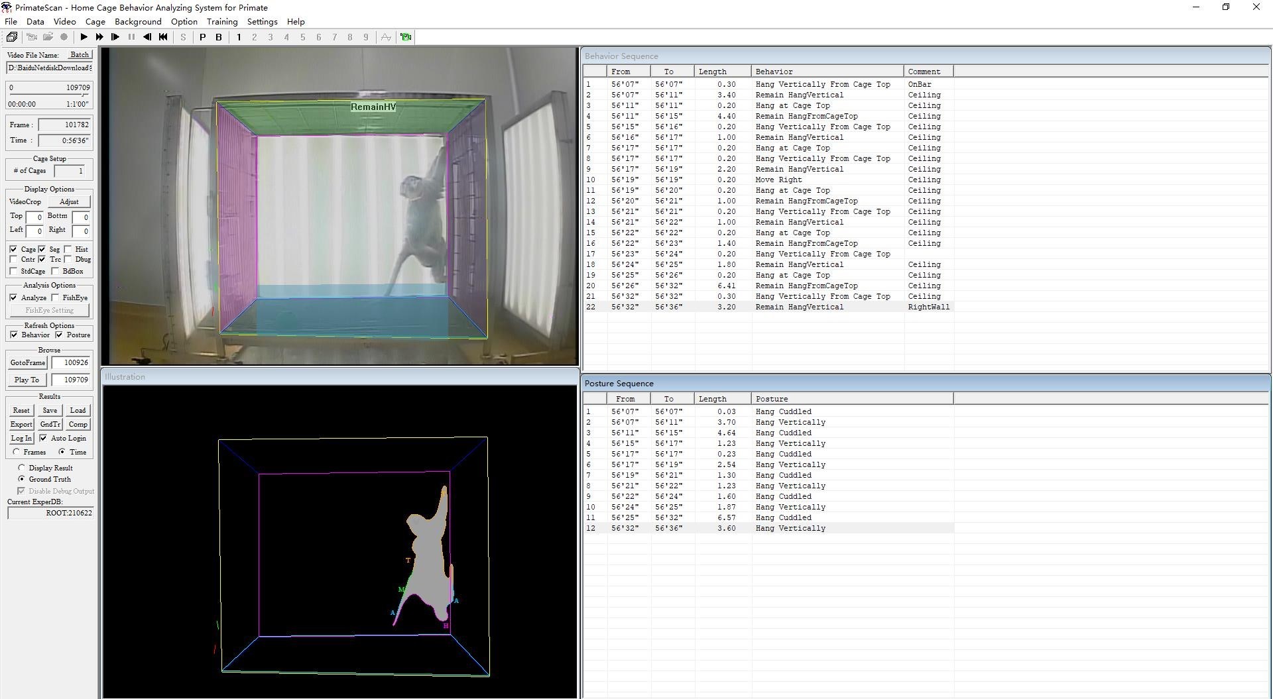1273x699 pixels.
Task: Click the Play To button
Action: click(27, 380)
